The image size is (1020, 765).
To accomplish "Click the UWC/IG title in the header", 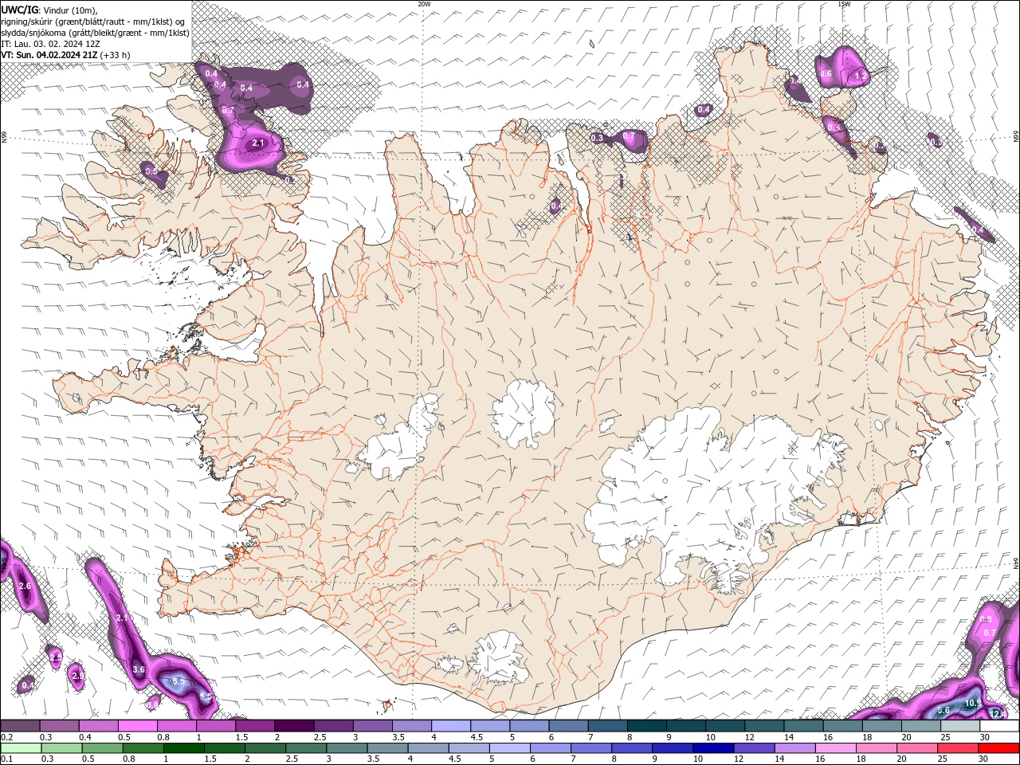I will click(x=19, y=10).
